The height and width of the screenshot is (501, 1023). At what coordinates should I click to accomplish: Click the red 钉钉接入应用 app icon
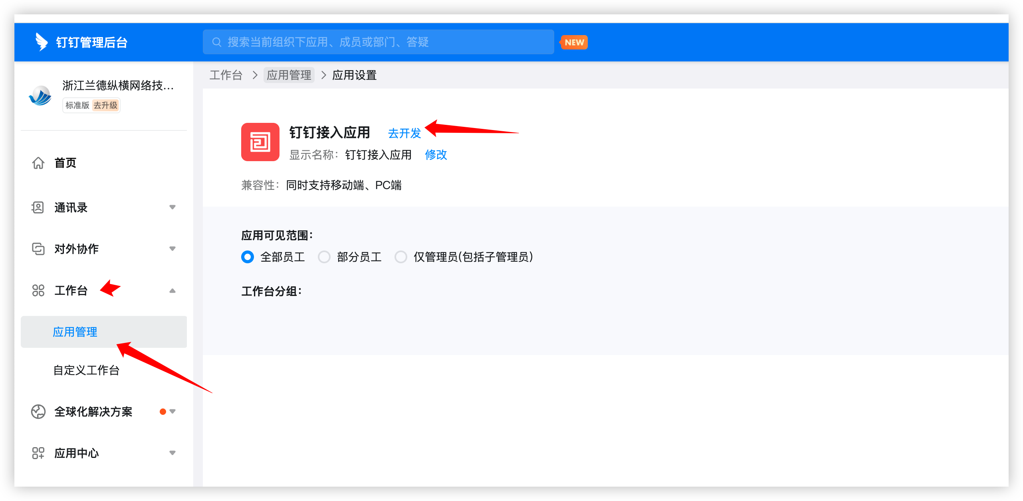click(260, 142)
